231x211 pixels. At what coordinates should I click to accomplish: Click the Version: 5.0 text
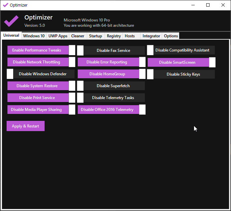pos(35,25)
